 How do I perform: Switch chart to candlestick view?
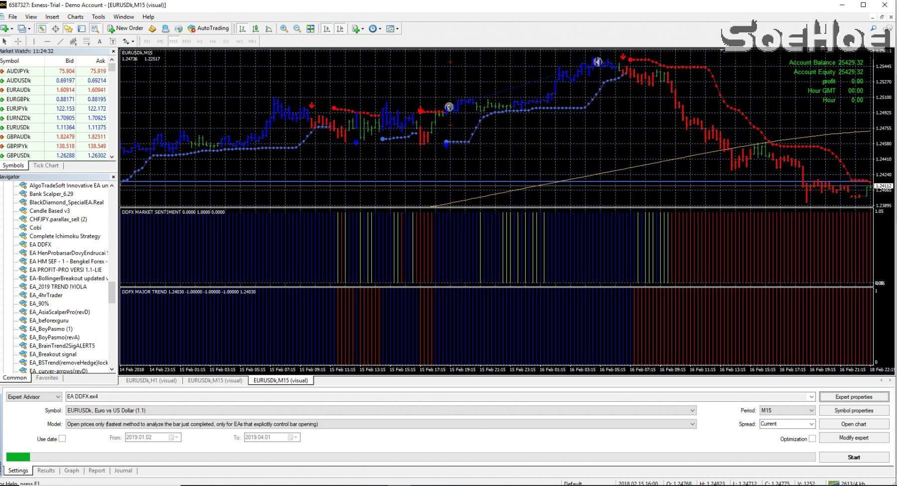256,29
